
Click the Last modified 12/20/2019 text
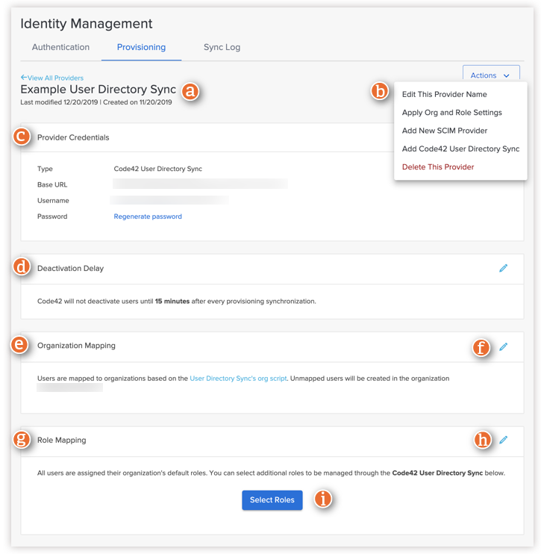(x=59, y=102)
